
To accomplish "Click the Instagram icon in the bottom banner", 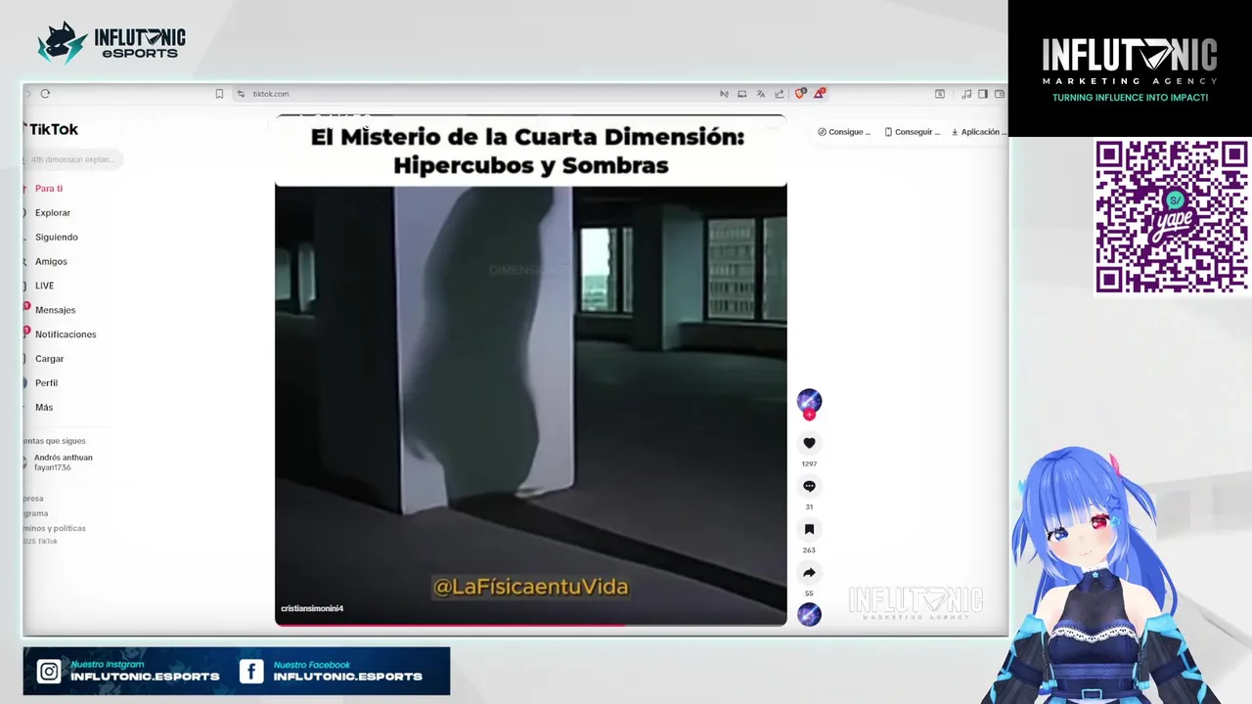I will (49, 671).
